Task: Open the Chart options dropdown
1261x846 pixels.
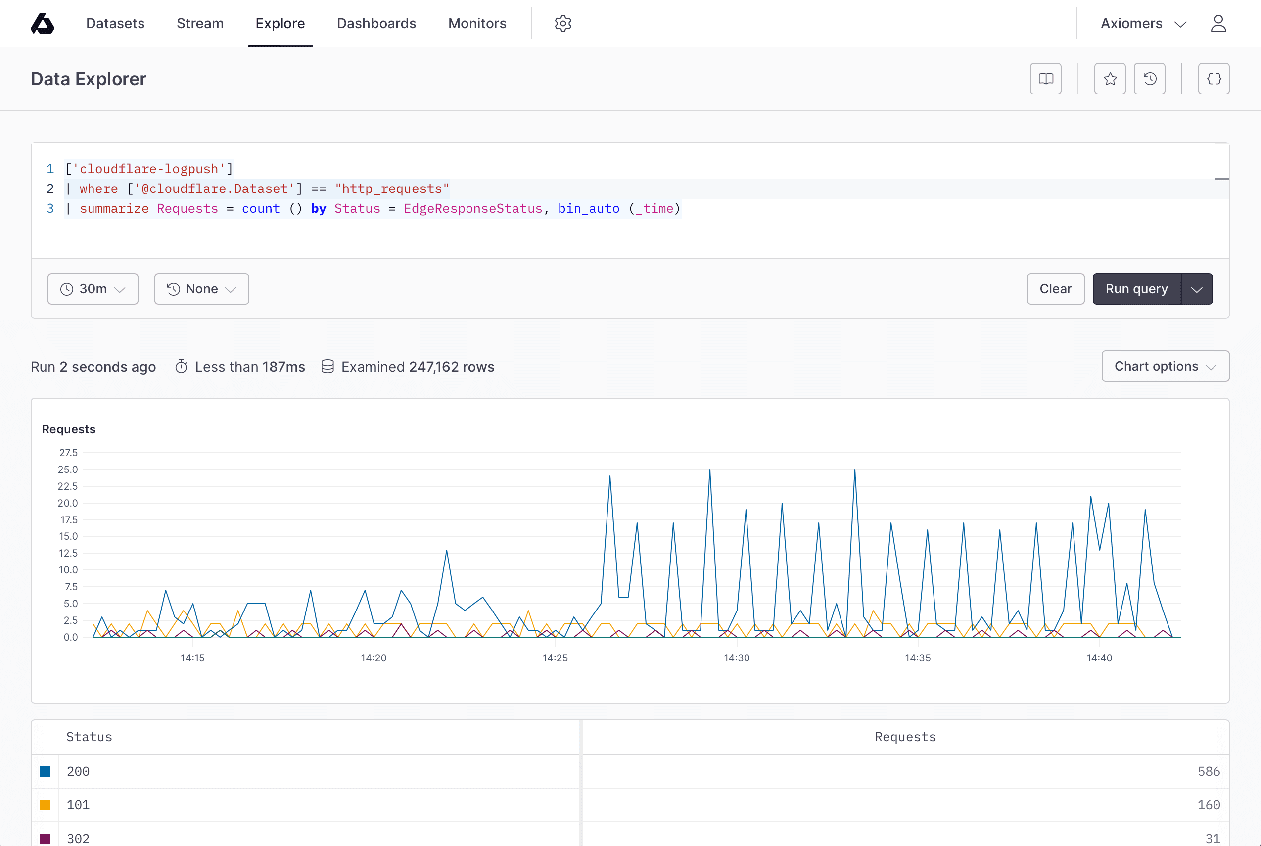Action: (x=1165, y=366)
